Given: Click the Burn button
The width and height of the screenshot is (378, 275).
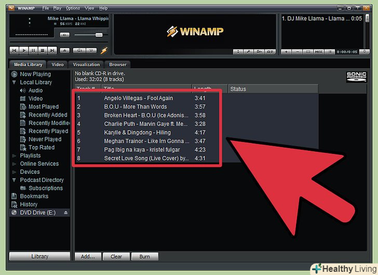Looking at the screenshot, I should point(145,257).
